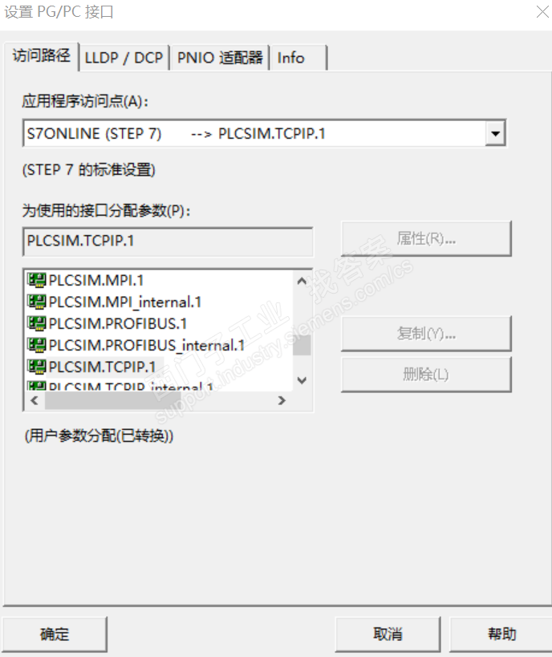Click the PLCSIM.TCPIP.1 interface icon
Viewport: 552px width, 657px height.
[x=37, y=367]
